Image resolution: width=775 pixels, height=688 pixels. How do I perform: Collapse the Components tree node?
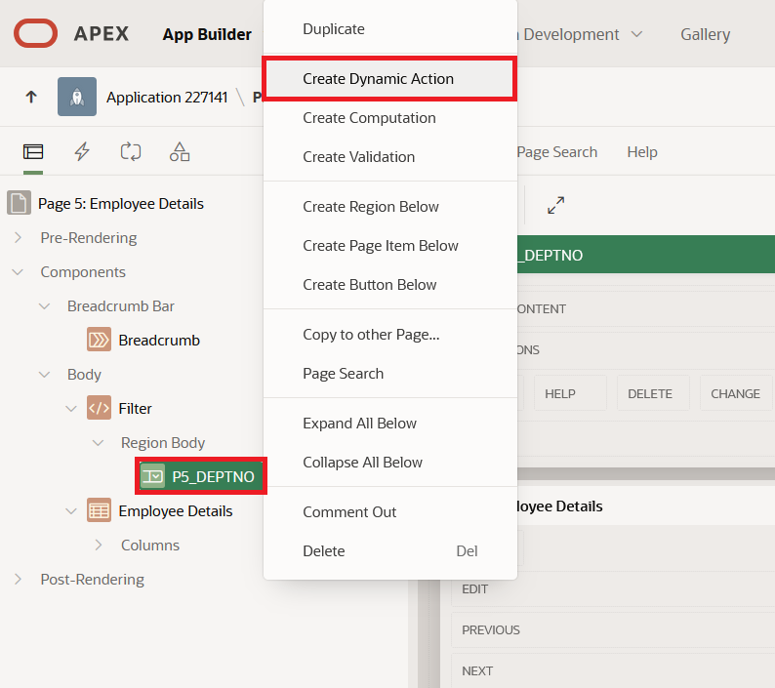click(18, 272)
